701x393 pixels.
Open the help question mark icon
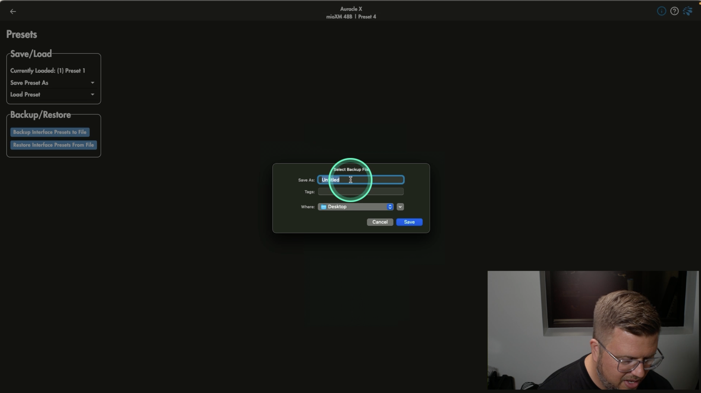(x=674, y=11)
